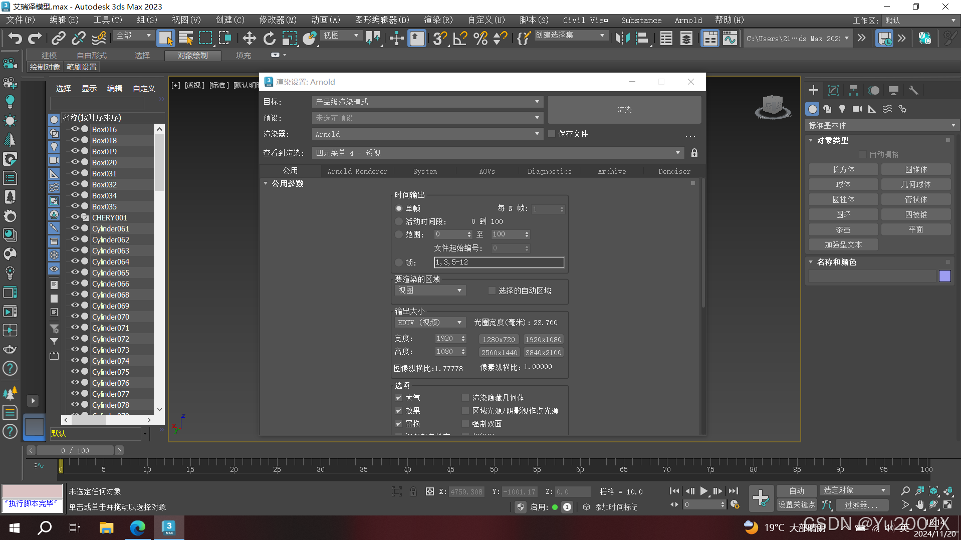The height and width of the screenshot is (540, 961).
Task: Open Windows Start menu
Action: (x=15, y=527)
